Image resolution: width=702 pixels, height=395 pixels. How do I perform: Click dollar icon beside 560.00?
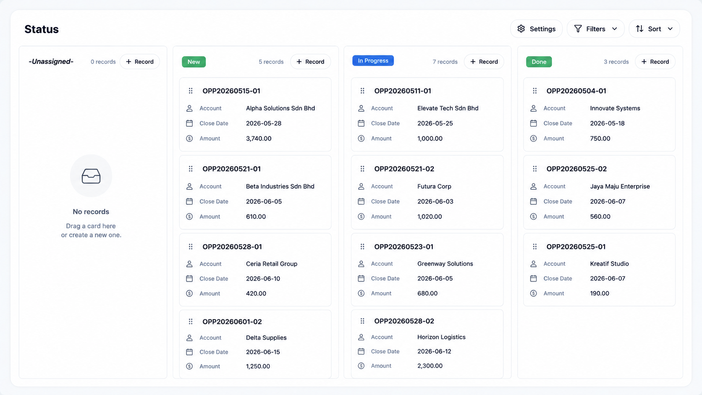coord(533,217)
